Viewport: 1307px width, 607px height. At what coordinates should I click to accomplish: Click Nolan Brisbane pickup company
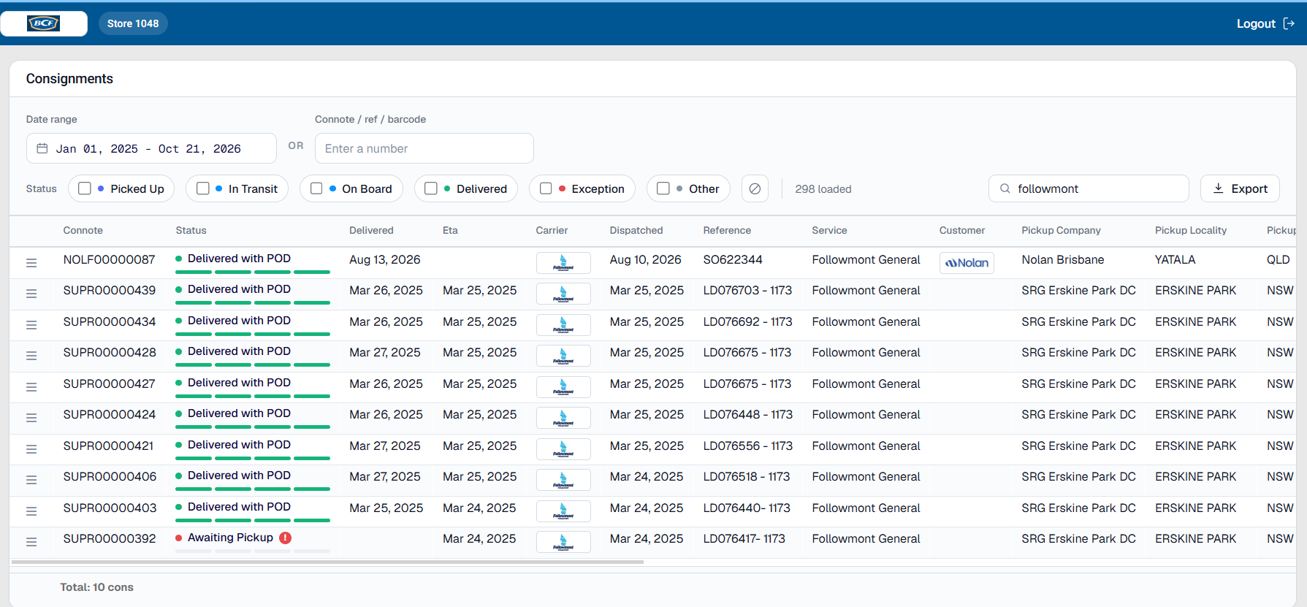(1063, 259)
